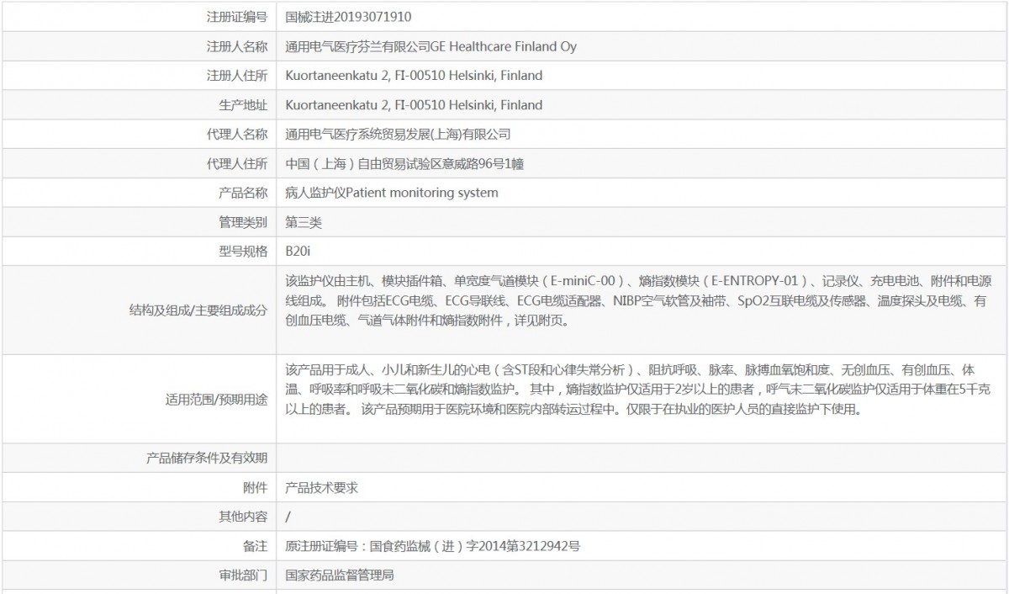
Task: Select the structure description starting 该监护仪由主机
Action: click(x=637, y=300)
